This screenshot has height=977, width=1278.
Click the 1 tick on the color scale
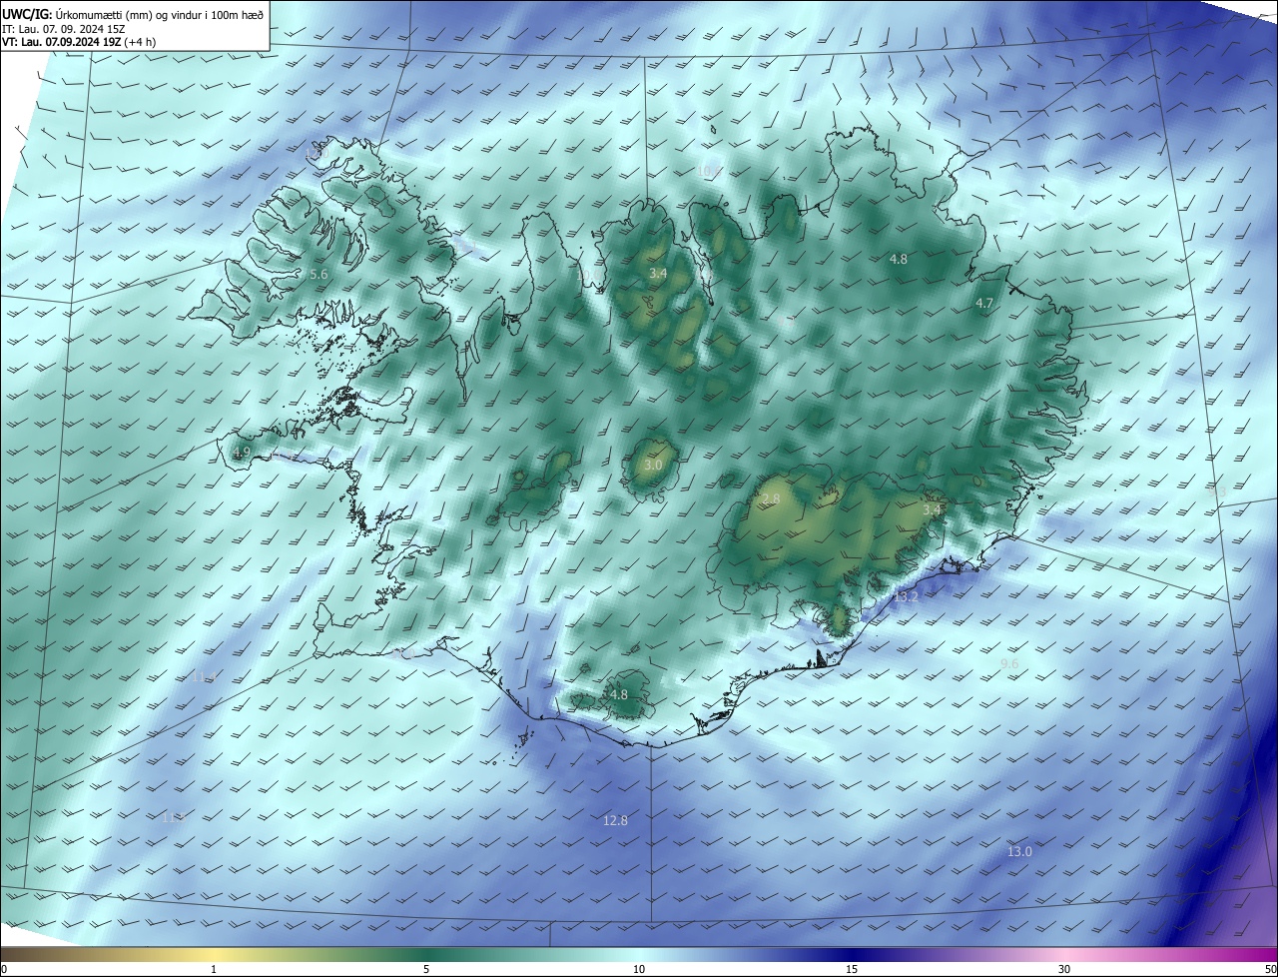214,969
